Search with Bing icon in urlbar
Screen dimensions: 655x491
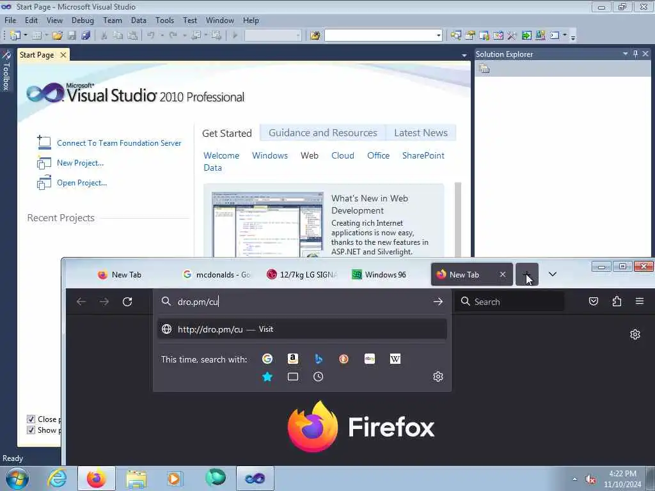point(319,359)
